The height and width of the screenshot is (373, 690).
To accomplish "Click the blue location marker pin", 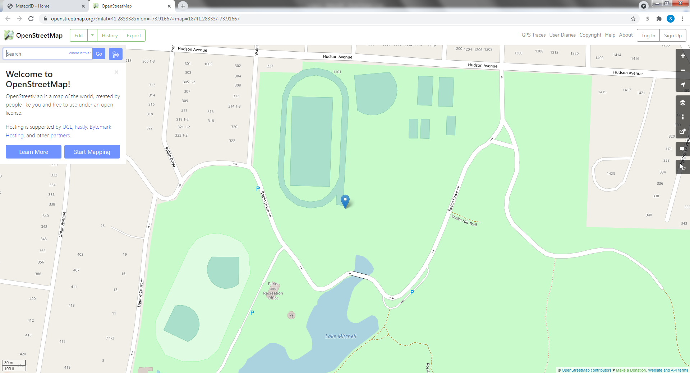I will click(345, 201).
